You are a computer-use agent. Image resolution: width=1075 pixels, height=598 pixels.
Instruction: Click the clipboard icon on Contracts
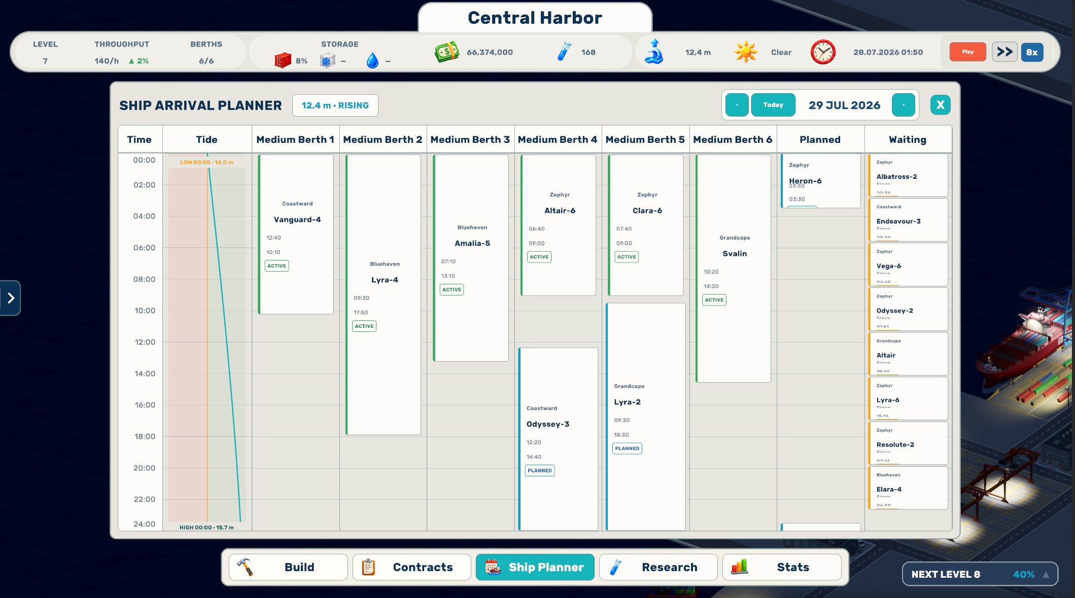tap(368, 567)
